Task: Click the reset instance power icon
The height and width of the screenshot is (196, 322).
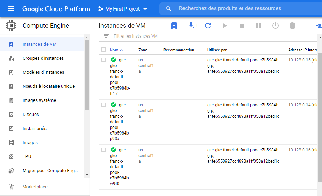Action: coord(275,26)
